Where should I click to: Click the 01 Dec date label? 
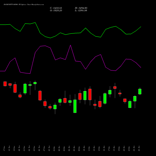tap(54, 149)
